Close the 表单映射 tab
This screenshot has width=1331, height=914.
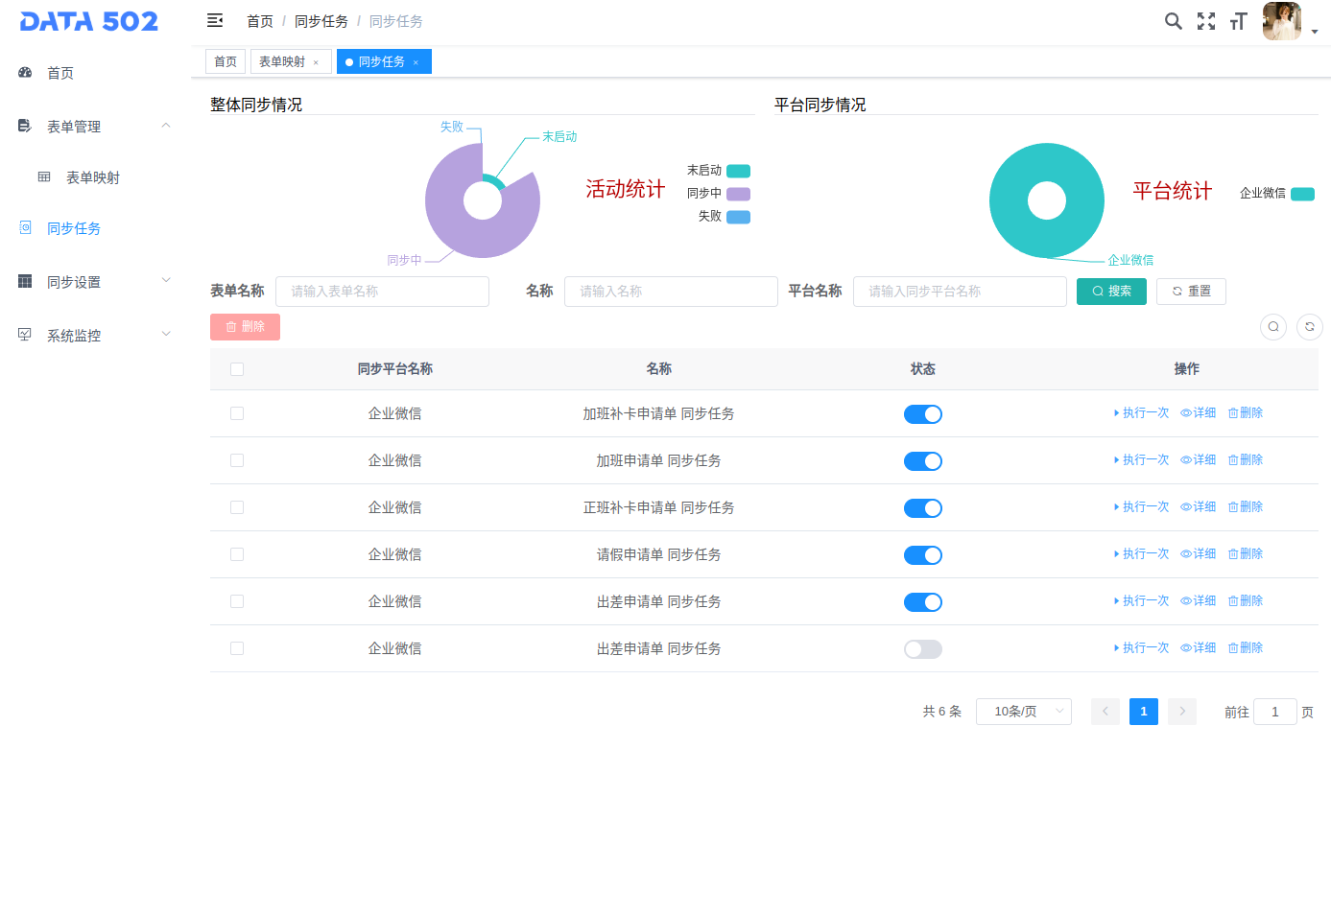coord(316,62)
